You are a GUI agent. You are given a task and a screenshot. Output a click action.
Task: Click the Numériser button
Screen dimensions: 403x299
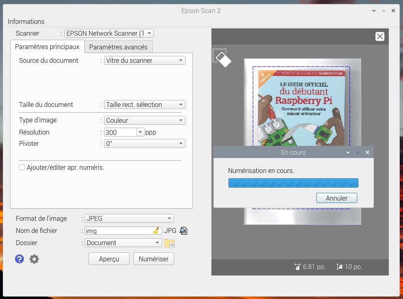pyautogui.click(x=154, y=259)
